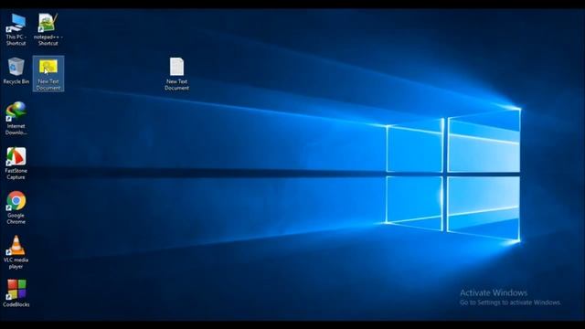Select the CodeBlocks icon
This screenshot has width=585, height=329.
[16, 290]
